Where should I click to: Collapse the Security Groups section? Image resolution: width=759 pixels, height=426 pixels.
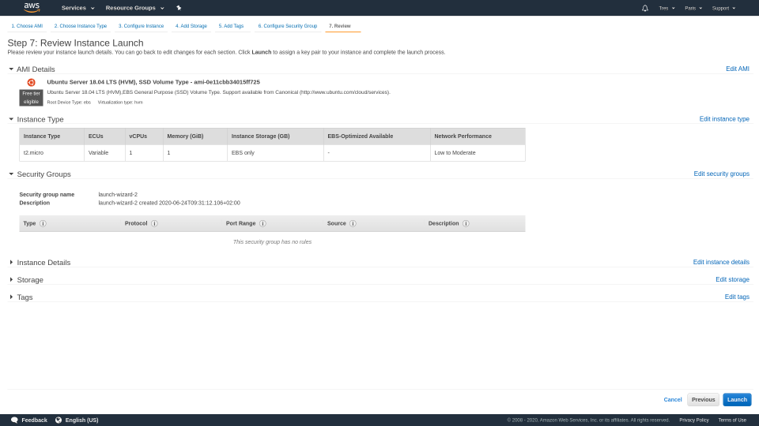pyautogui.click(x=11, y=174)
